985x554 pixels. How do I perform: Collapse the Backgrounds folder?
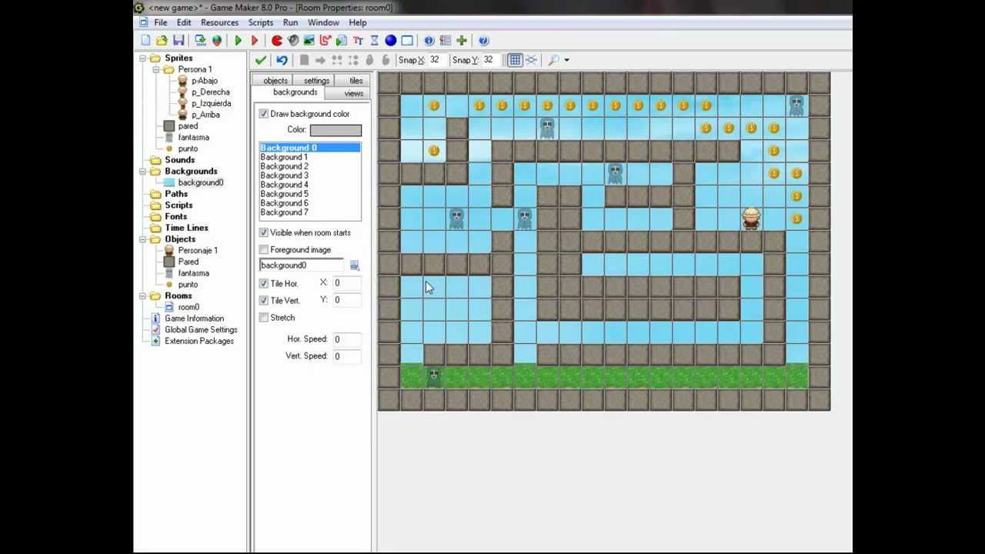(x=143, y=172)
